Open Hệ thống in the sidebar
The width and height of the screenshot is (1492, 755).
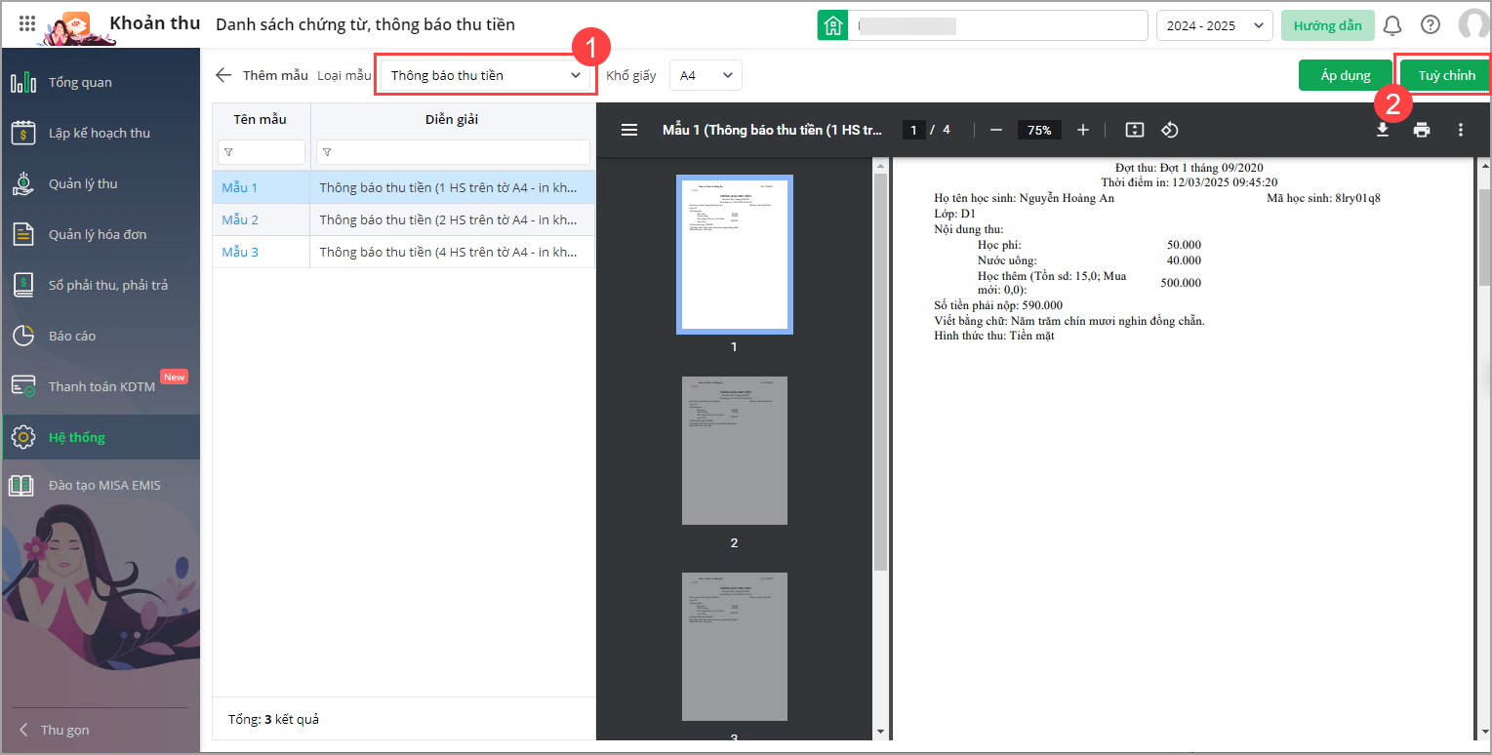tap(100, 437)
